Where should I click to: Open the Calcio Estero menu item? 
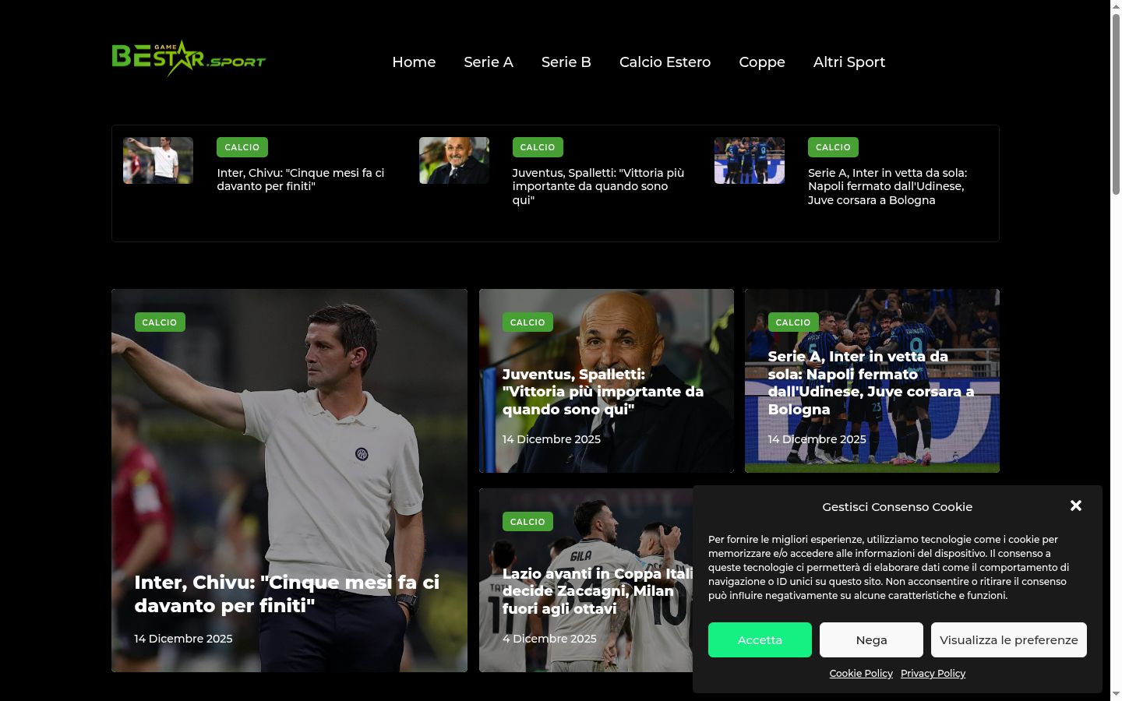(665, 62)
